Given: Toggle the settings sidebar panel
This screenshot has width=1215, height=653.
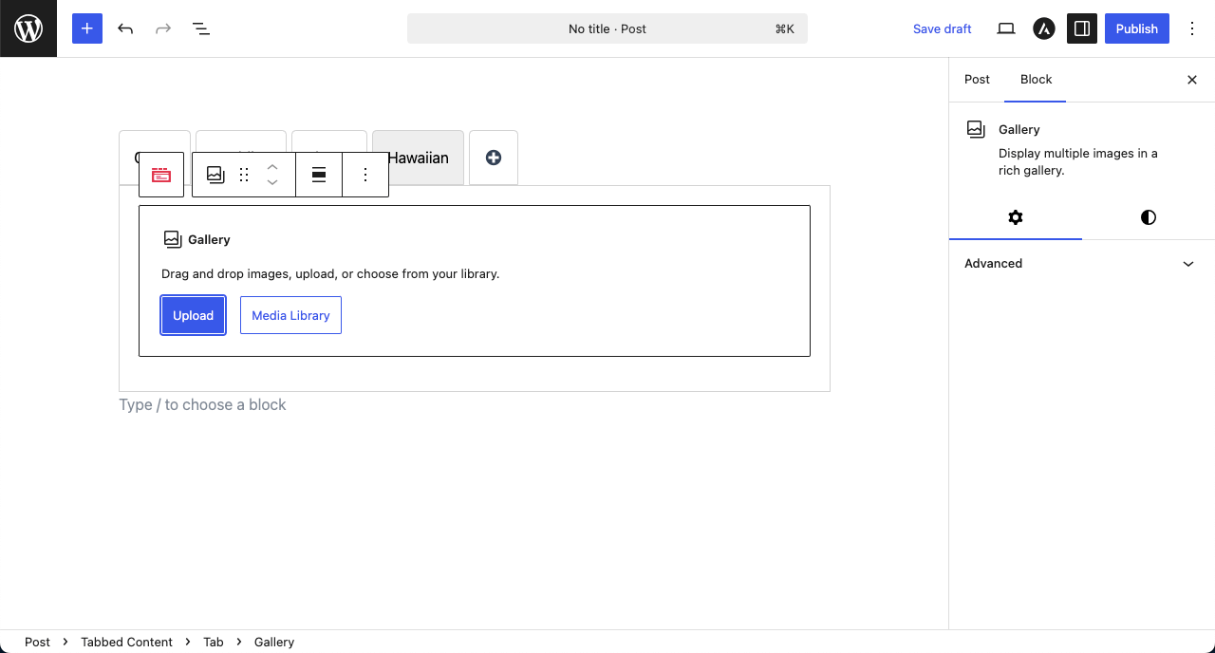Looking at the screenshot, I should [1081, 28].
